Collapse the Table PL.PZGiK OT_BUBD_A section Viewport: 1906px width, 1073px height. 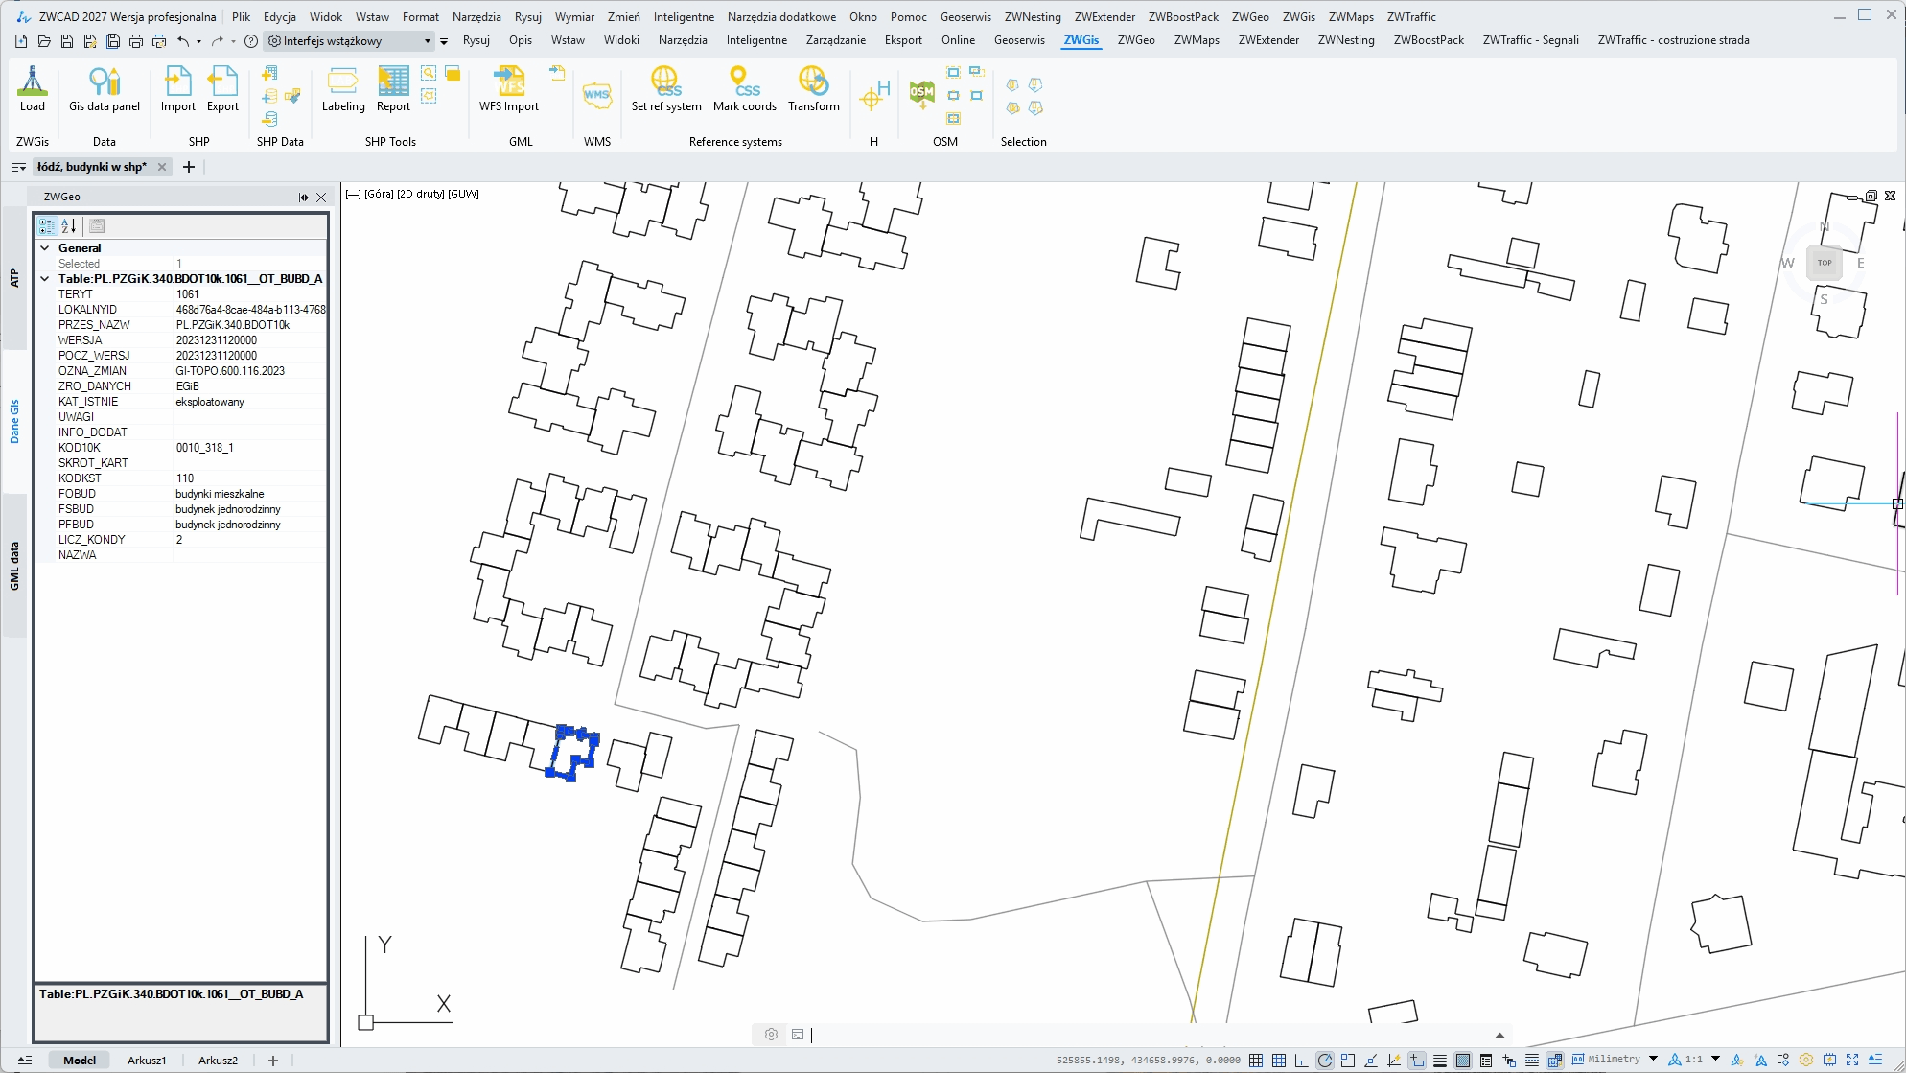[45, 278]
